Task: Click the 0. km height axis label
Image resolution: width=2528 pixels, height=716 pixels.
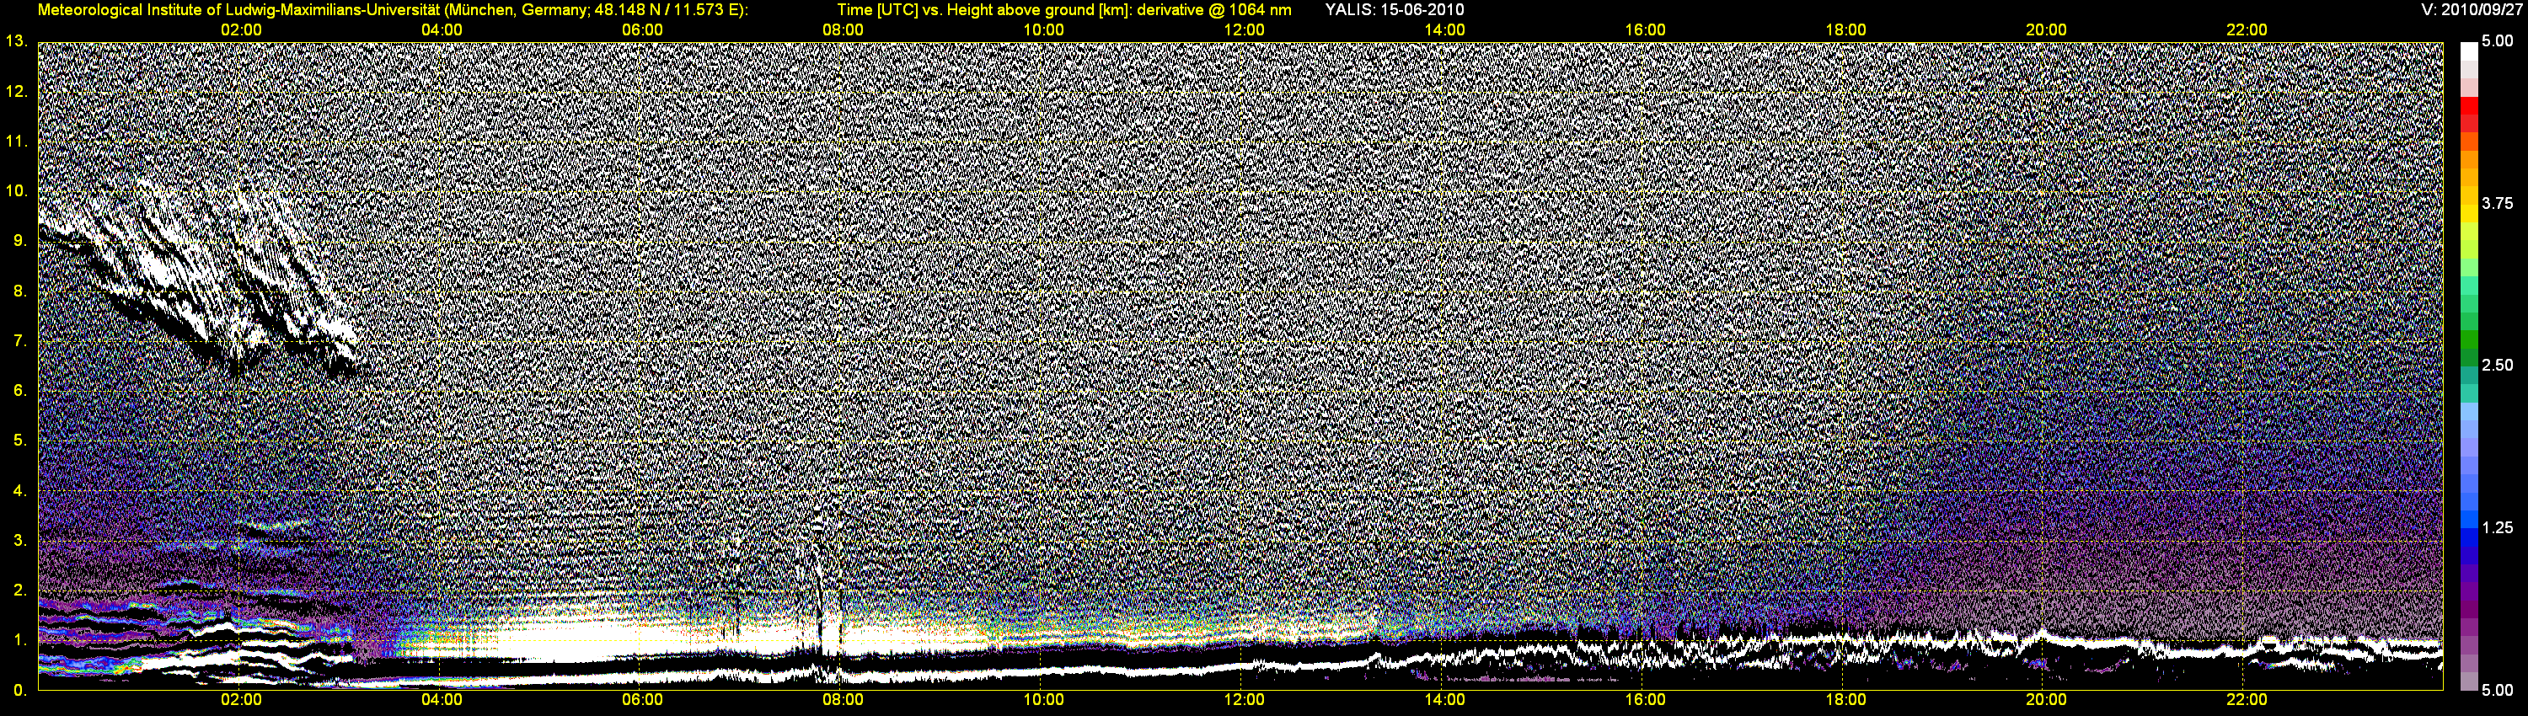Action: tap(20, 690)
